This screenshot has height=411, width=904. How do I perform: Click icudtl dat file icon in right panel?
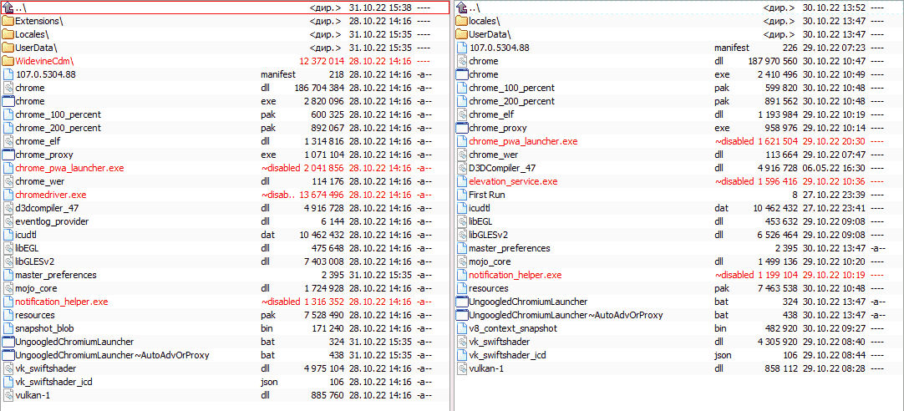pos(461,208)
